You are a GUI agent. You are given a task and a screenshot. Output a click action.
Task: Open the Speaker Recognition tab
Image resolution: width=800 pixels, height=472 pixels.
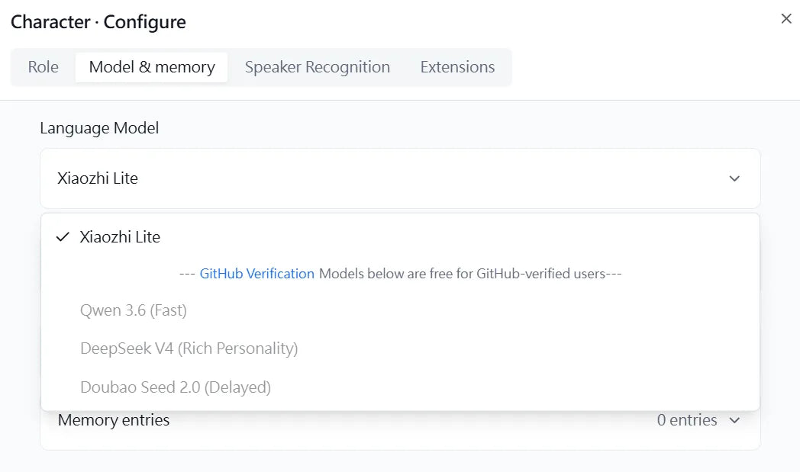[318, 67]
